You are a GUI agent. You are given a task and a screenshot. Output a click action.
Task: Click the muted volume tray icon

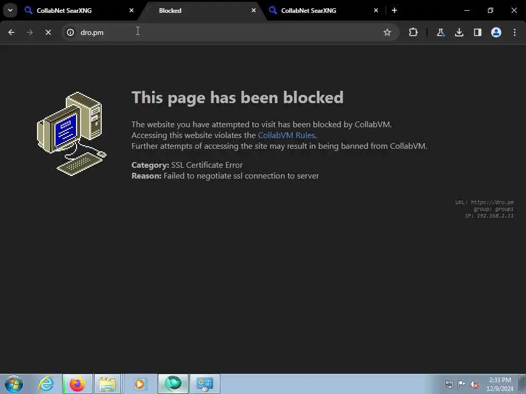474,384
